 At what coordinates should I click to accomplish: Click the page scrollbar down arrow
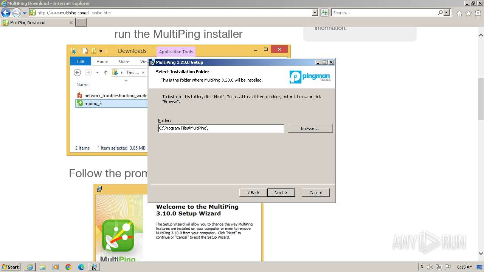[x=481, y=254]
